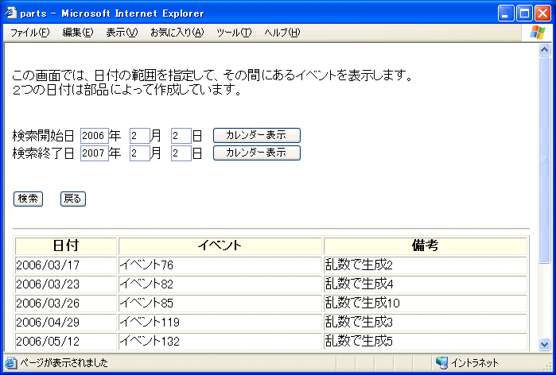This screenshot has width=556, height=375.
Task: Show calendar for 検索開始日
Action: pyautogui.click(x=257, y=135)
